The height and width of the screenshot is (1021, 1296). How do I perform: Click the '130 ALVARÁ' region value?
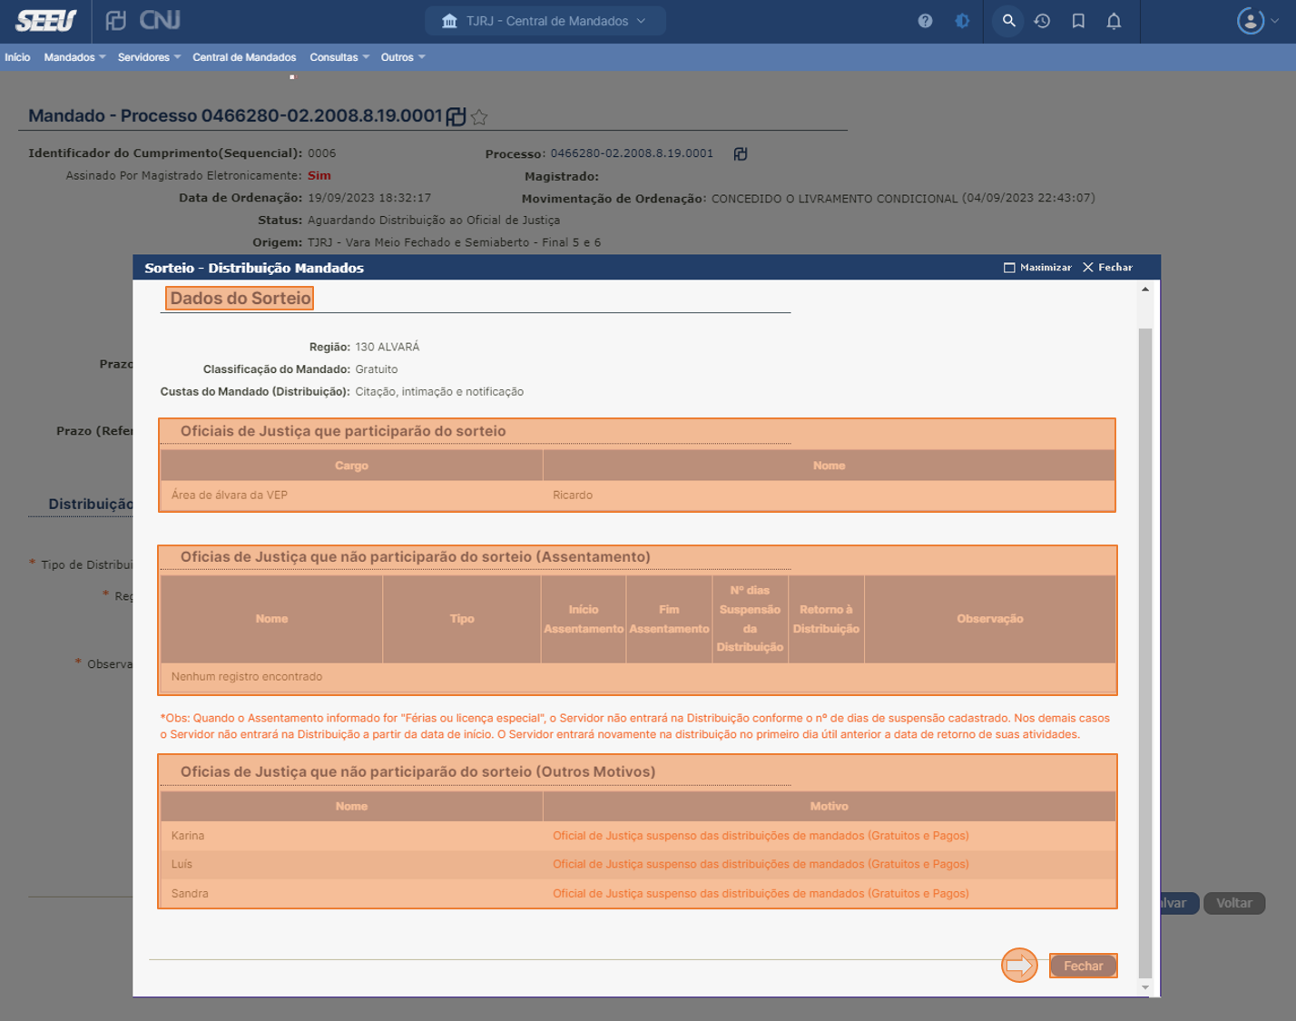[388, 347]
